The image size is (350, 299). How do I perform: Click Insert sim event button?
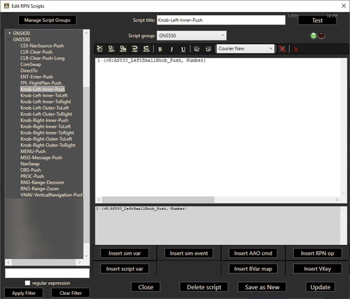[x=189, y=253]
